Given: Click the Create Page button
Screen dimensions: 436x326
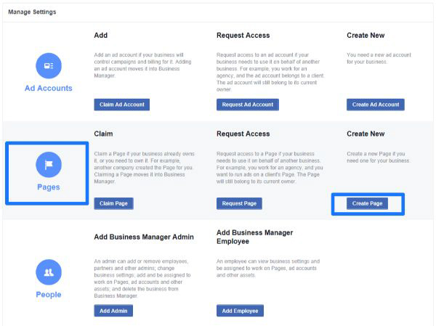Looking at the screenshot, I should pos(367,203).
